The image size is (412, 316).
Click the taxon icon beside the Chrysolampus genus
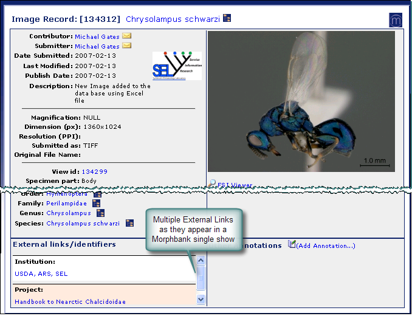coord(100,213)
